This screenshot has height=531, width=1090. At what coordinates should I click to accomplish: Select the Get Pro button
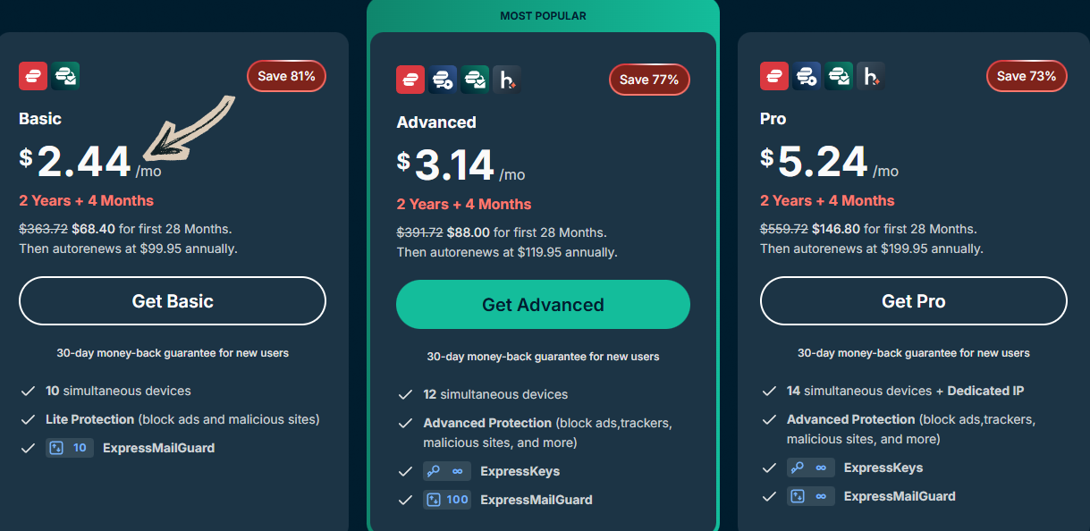913,301
